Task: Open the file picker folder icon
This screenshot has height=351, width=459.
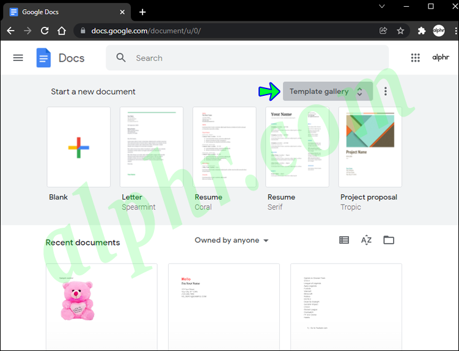Action: (389, 240)
